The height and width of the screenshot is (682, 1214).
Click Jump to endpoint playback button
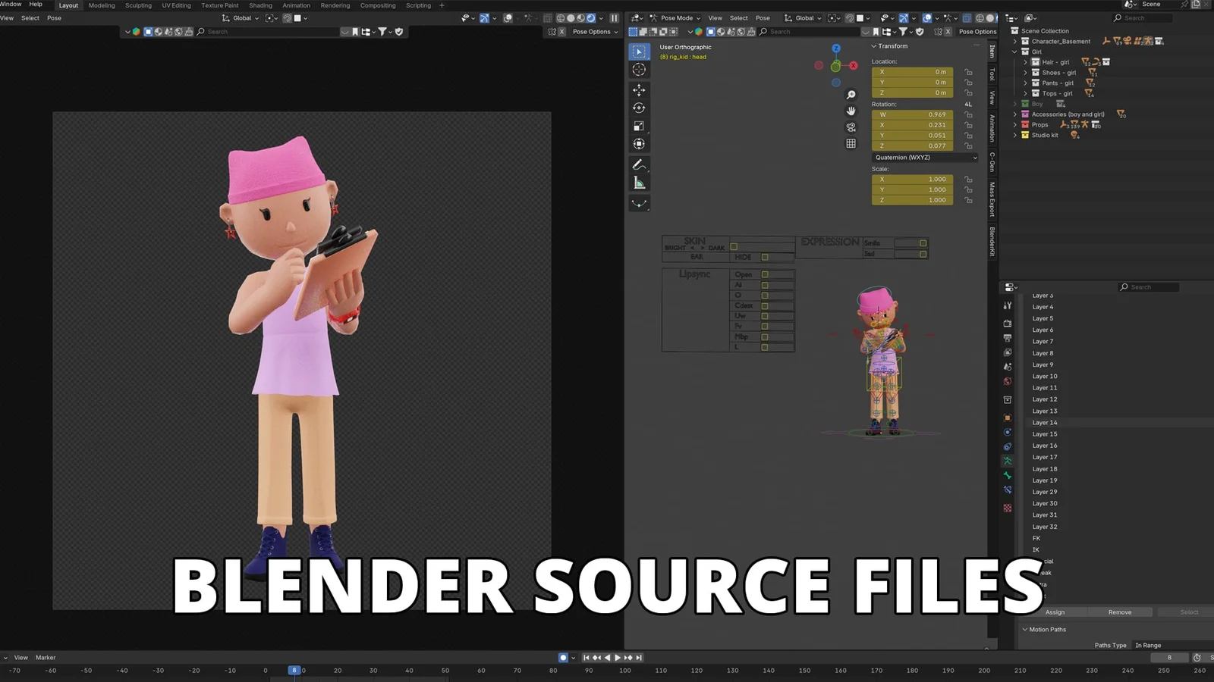tap(640, 658)
